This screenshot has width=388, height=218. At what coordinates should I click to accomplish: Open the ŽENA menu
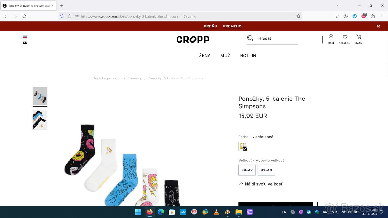[205, 56]
